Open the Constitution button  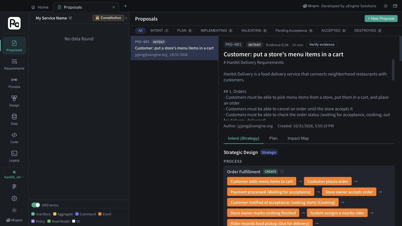(x=108, y=18)
